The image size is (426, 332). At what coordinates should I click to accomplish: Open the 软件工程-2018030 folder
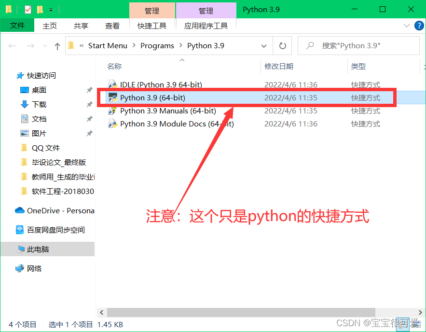click(63, 192)
